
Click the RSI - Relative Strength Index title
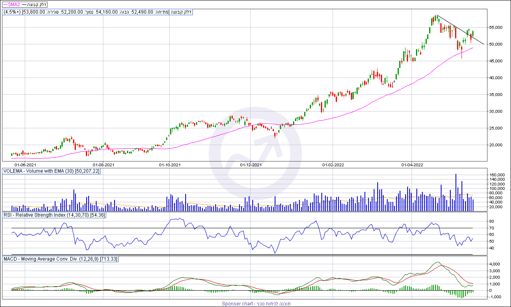35,215
